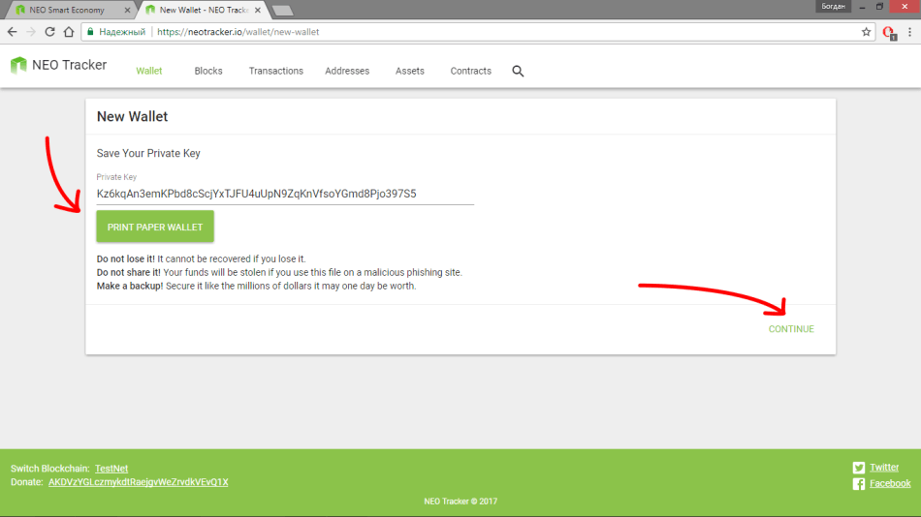This screenshot has height=517, width=921.
Task: Open the Assets section
Action: click(409, 71)
